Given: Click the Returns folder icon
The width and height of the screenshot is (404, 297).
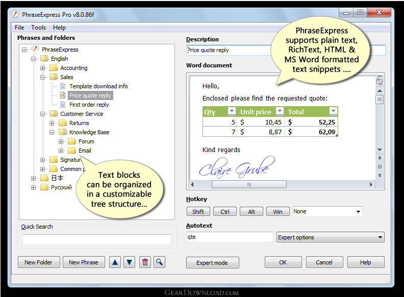Looking at the screenshot, I should (63, 122).
